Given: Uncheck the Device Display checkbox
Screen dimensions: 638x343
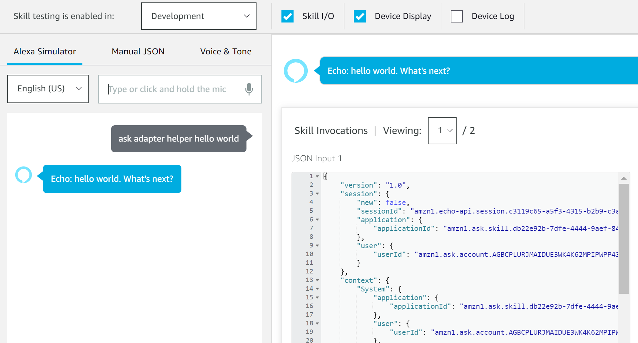Looking at the screenshot, I should tap(360, 16).
